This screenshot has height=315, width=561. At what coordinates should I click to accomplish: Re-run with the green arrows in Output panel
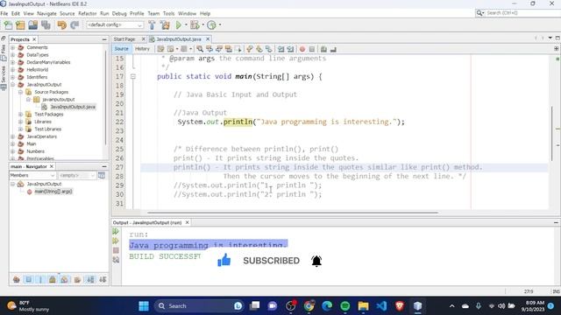coord(116,231)
